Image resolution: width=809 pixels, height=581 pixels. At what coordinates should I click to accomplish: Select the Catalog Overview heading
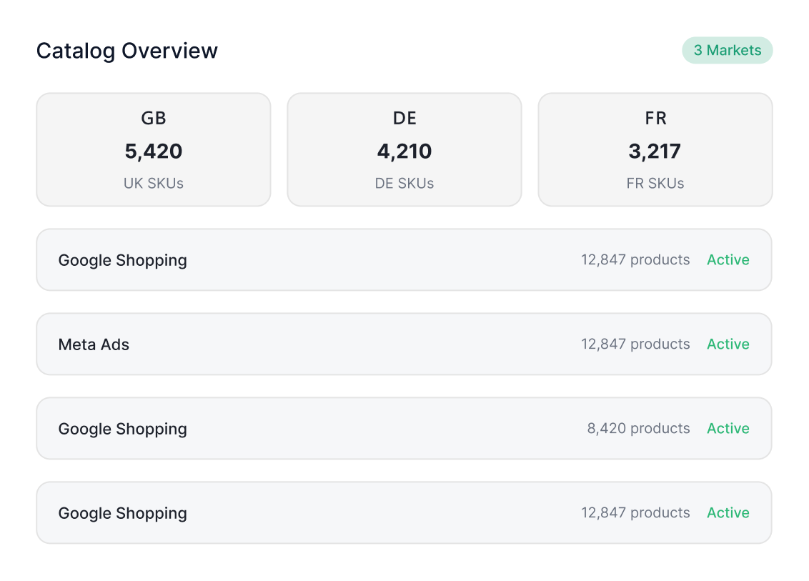pos(127,51)
